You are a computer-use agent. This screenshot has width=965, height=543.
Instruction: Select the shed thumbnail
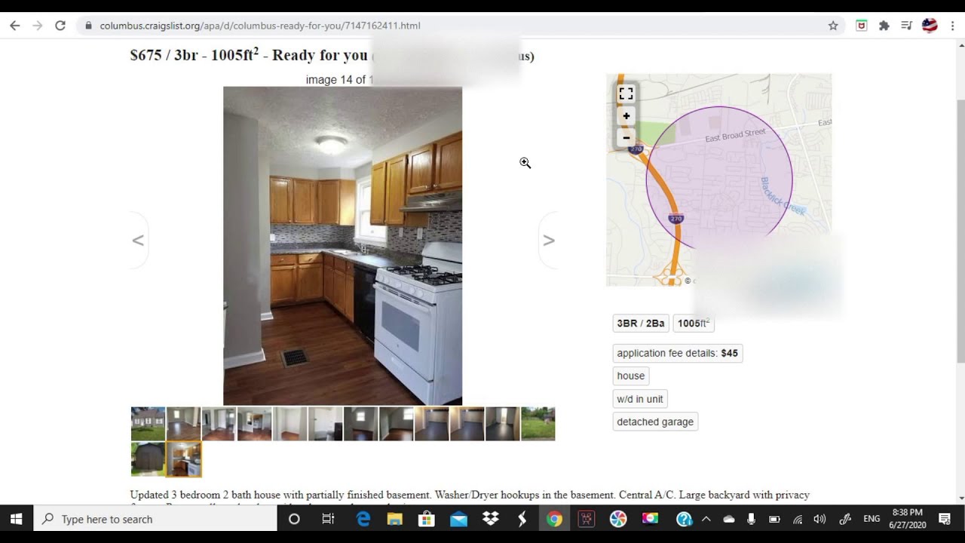point(148,459)
